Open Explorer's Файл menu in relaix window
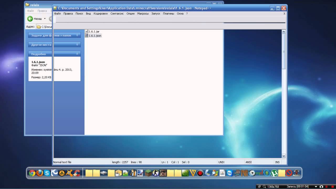 click(30, 11)
